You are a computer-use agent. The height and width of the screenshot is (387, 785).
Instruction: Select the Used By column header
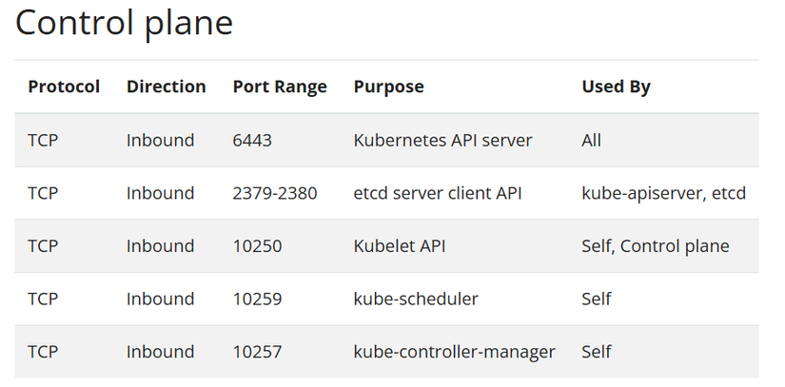click(616, 87)
